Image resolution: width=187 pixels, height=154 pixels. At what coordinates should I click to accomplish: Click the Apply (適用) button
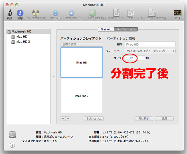164,119
